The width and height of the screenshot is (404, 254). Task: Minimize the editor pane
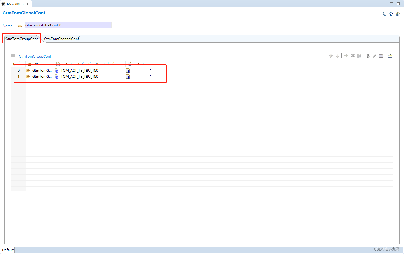point(392,3)
